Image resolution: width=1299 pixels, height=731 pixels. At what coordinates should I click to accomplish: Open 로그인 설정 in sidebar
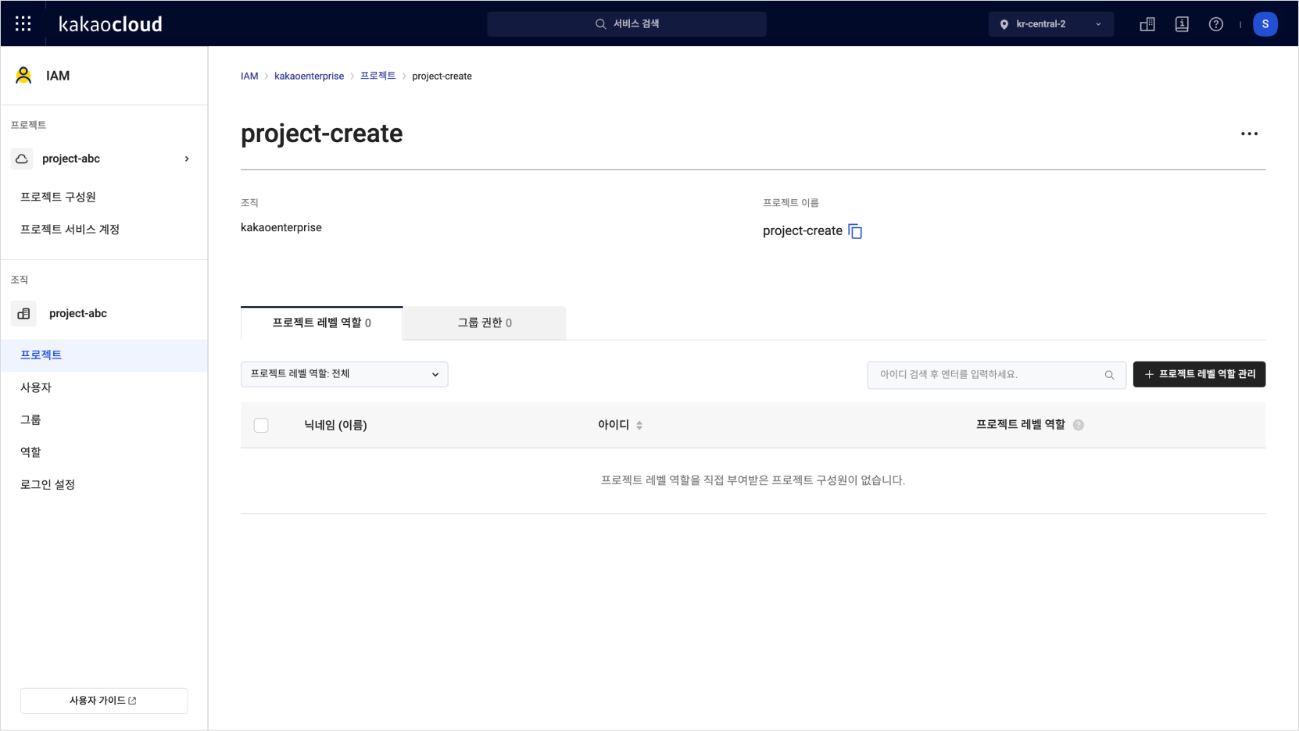click(x=48, y=484)
